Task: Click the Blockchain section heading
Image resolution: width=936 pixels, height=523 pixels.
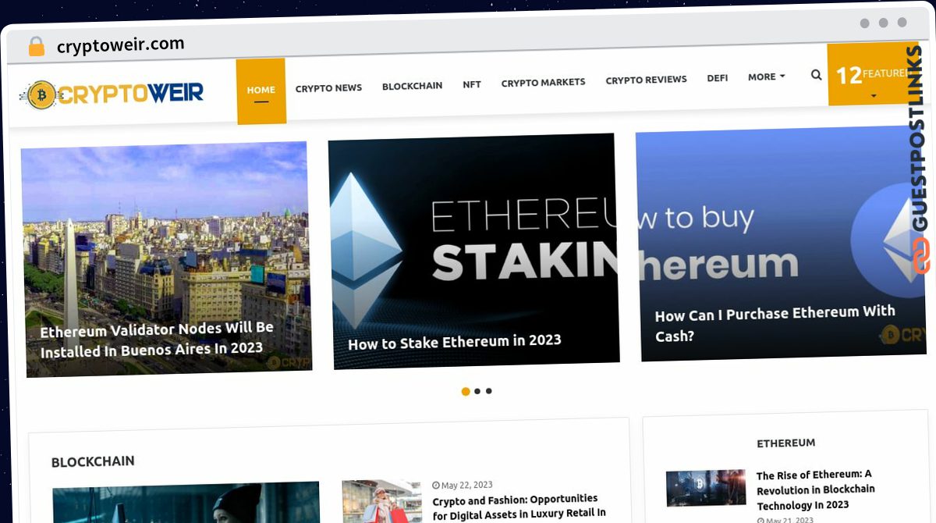Action: click(x=93, y=461)
